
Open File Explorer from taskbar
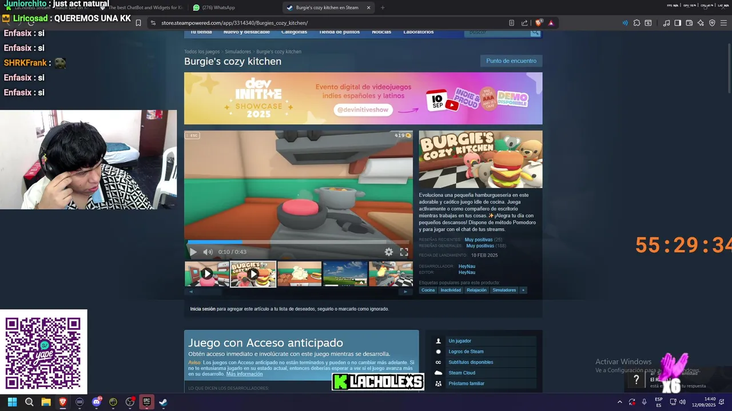pyautogui.click(x=46, y=402)
